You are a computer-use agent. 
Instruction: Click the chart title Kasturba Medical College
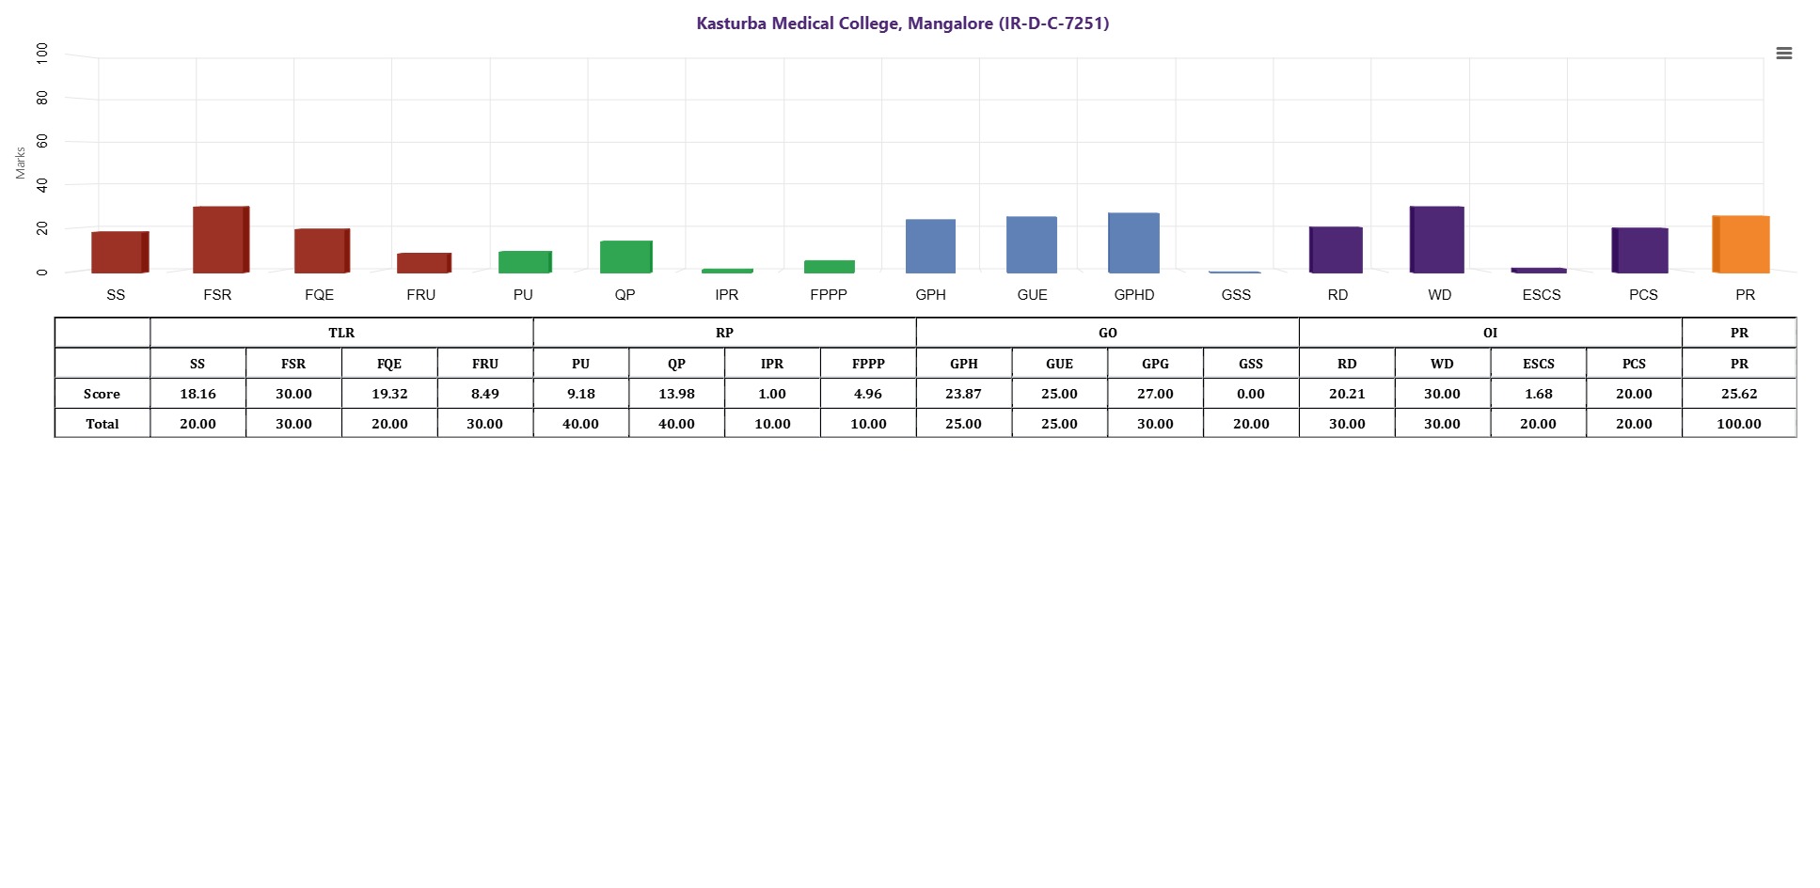click(902, 23)
